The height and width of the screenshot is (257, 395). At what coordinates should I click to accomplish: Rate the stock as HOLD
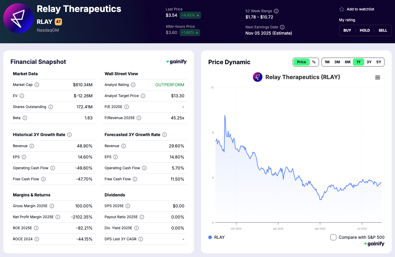(365, 30)
